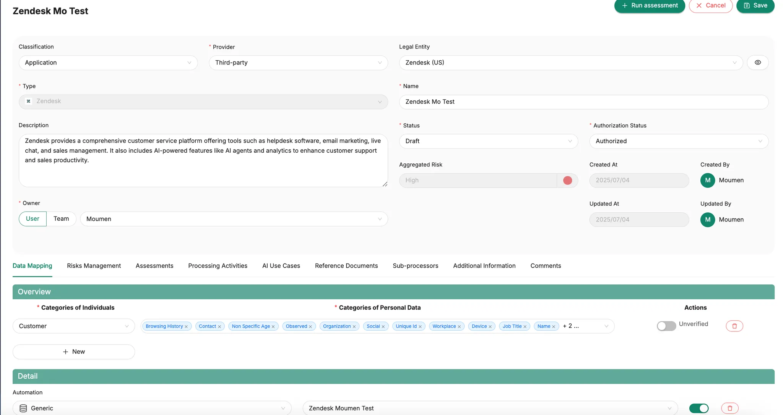Show the +2 hidden data category tags
This screenshot has height=415, width=783.
point(571,326)
